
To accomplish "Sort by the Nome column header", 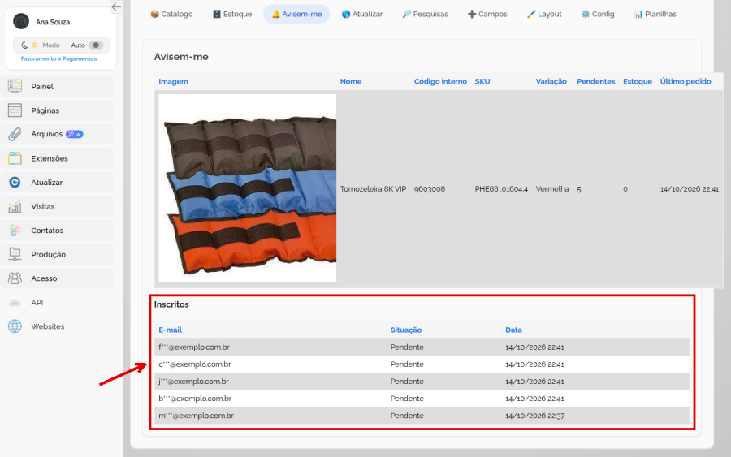I will click(351, 81).
